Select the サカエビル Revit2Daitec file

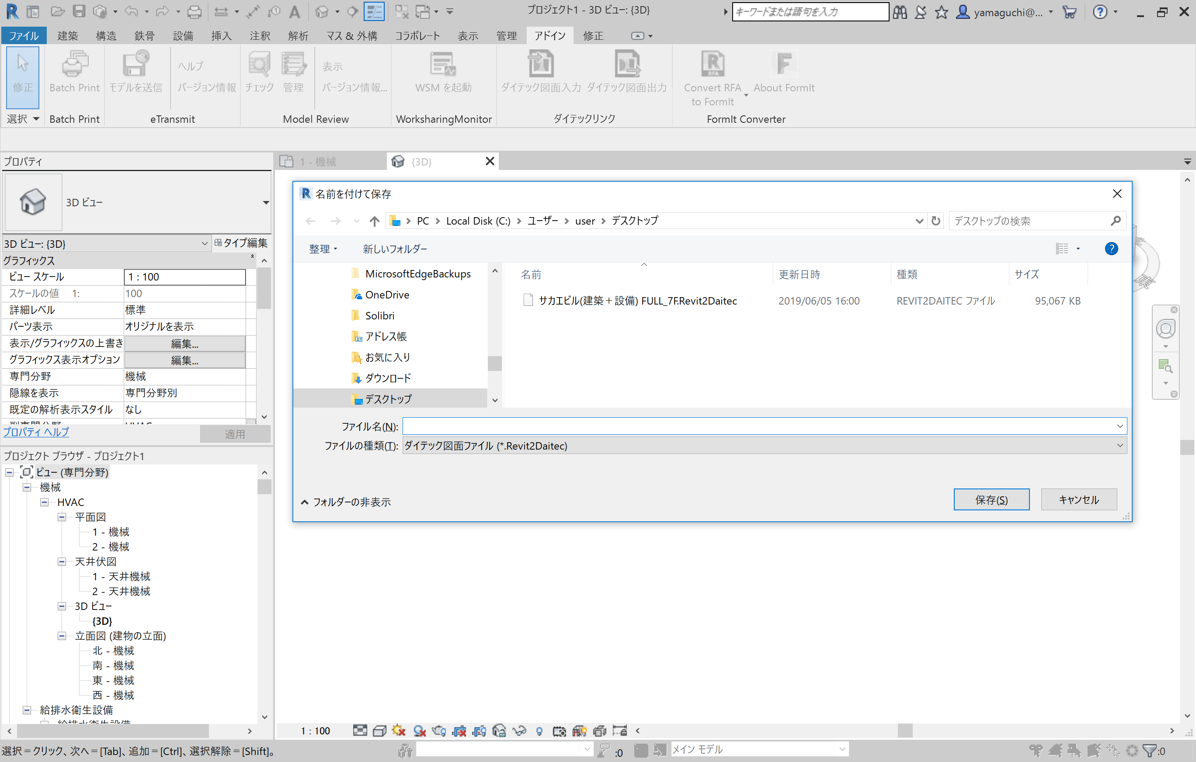pyautogui.click(x=637, y=301)
